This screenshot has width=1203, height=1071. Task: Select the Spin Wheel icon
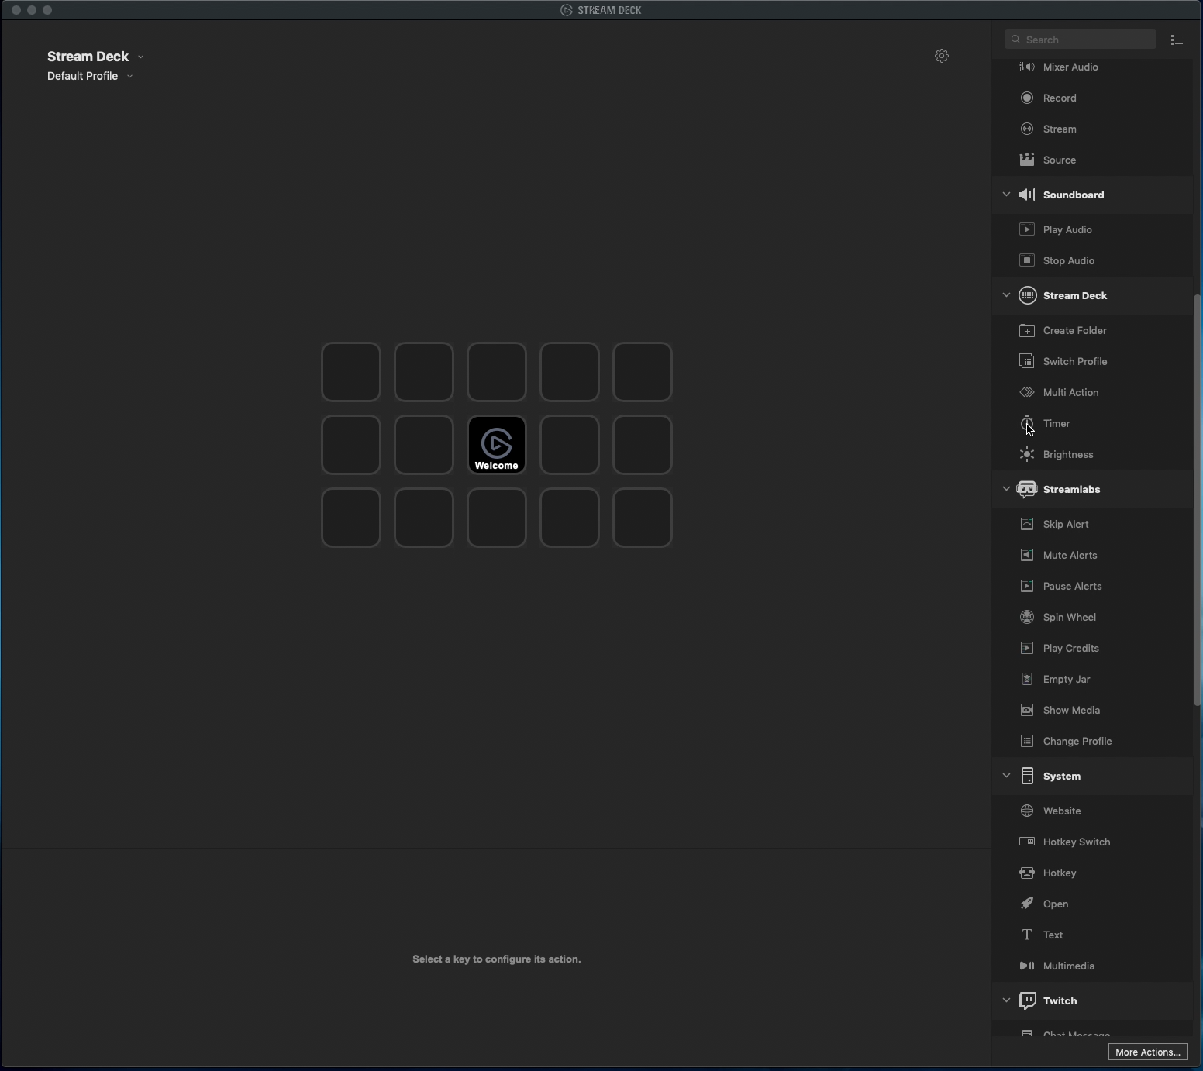(1027, 617)
